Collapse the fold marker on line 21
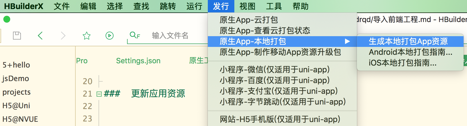 coord(99,94)
